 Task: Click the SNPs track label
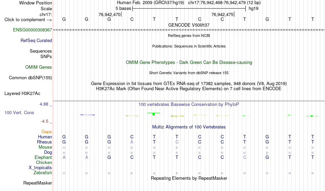46,56
